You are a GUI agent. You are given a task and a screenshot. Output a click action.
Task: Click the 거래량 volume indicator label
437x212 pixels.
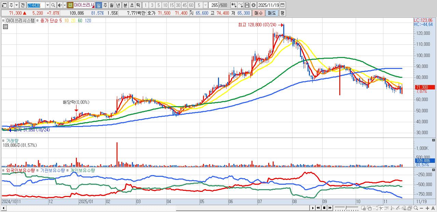click(12, 140)
